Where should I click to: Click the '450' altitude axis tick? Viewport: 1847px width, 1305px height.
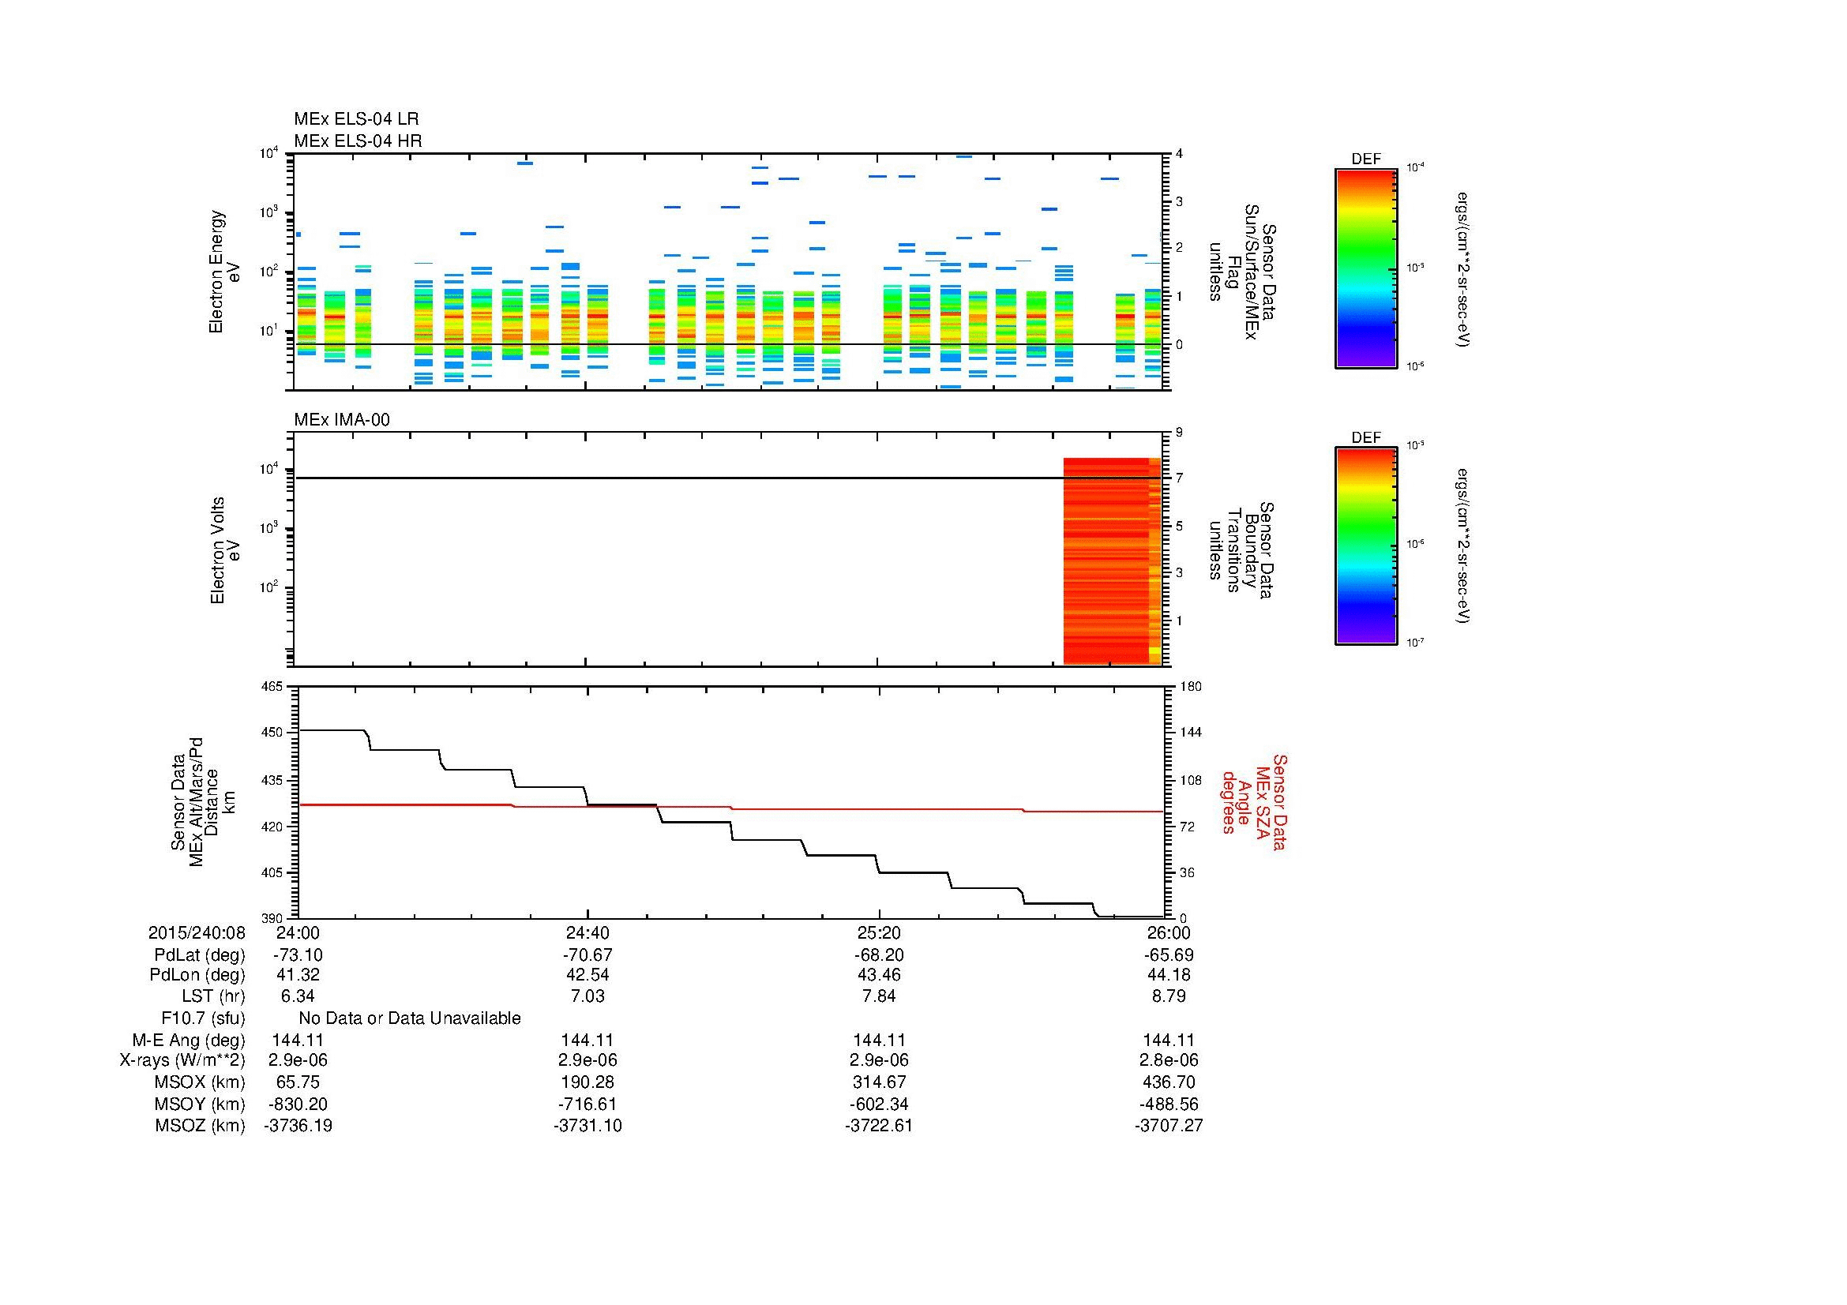point(272,733)
